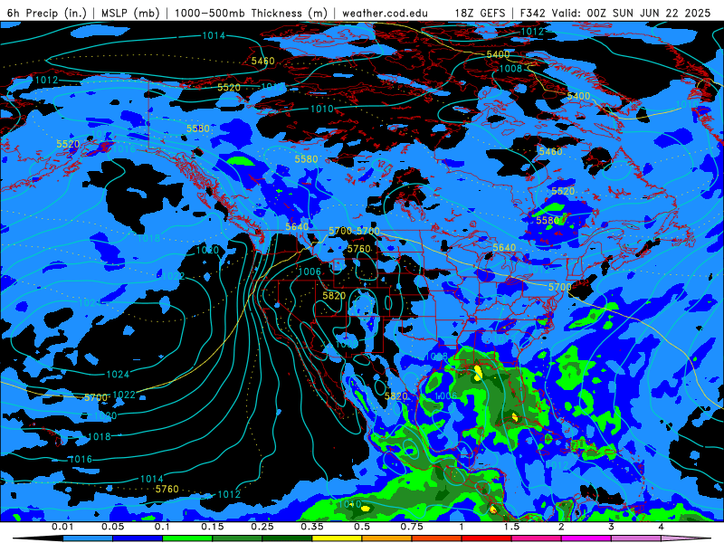Click the 1.5 legend value
Screen dimensions: 724x543
511,527
